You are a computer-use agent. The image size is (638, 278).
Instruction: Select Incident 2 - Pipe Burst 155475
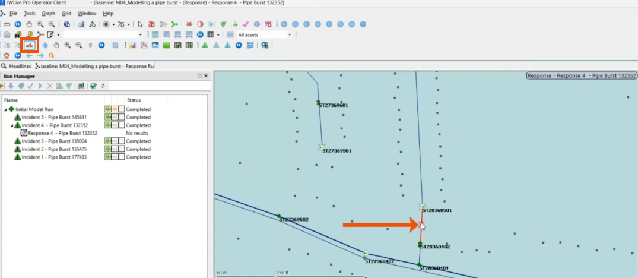pos(54,149)
